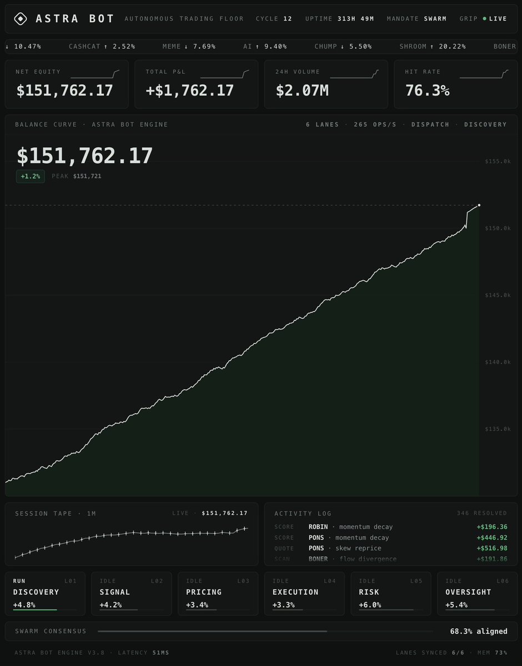Click the LANES SYNCED 6/6 status
This screenshot has height=666, width=522.
(x=430, y=653)
